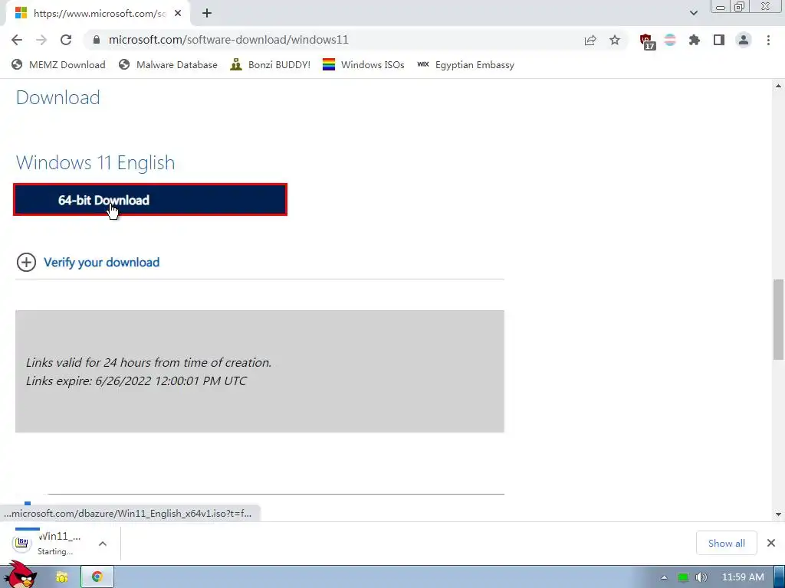Open the Egyptian Embassy bookmark
This screenshot has width=785, height=588.
click(465, 64)
